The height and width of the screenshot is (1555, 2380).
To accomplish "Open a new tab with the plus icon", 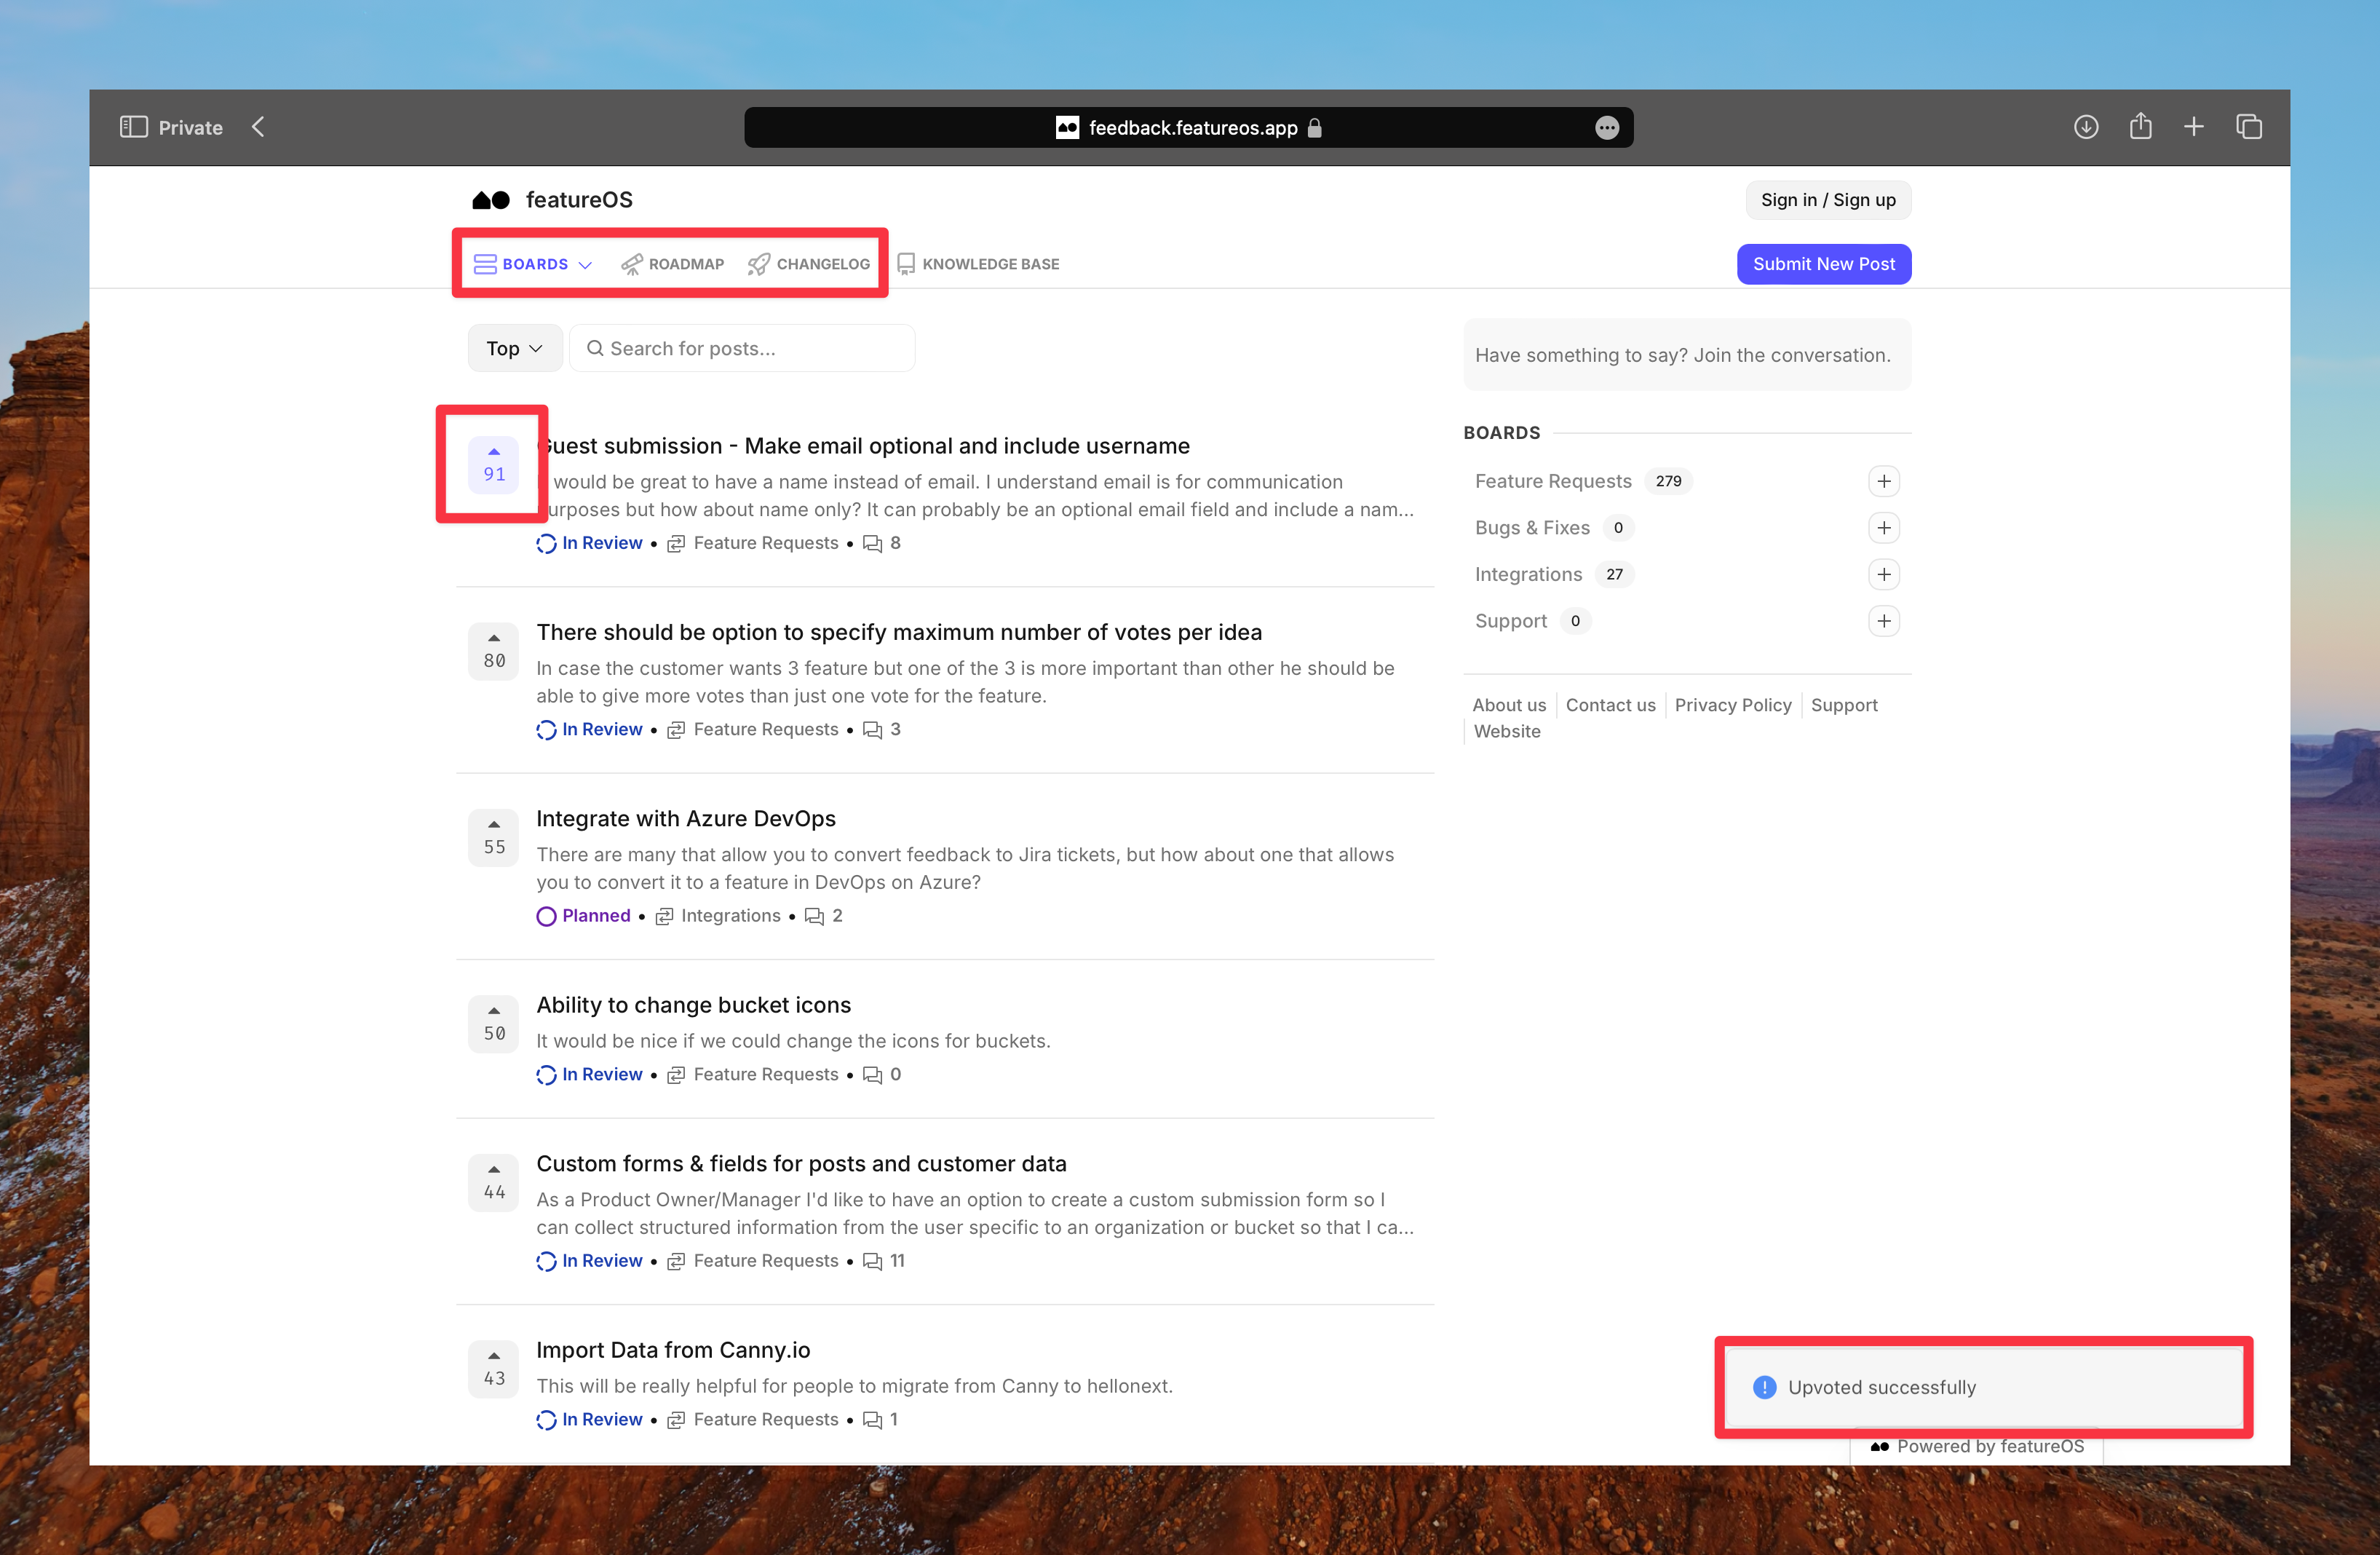I will point(2194,127).
